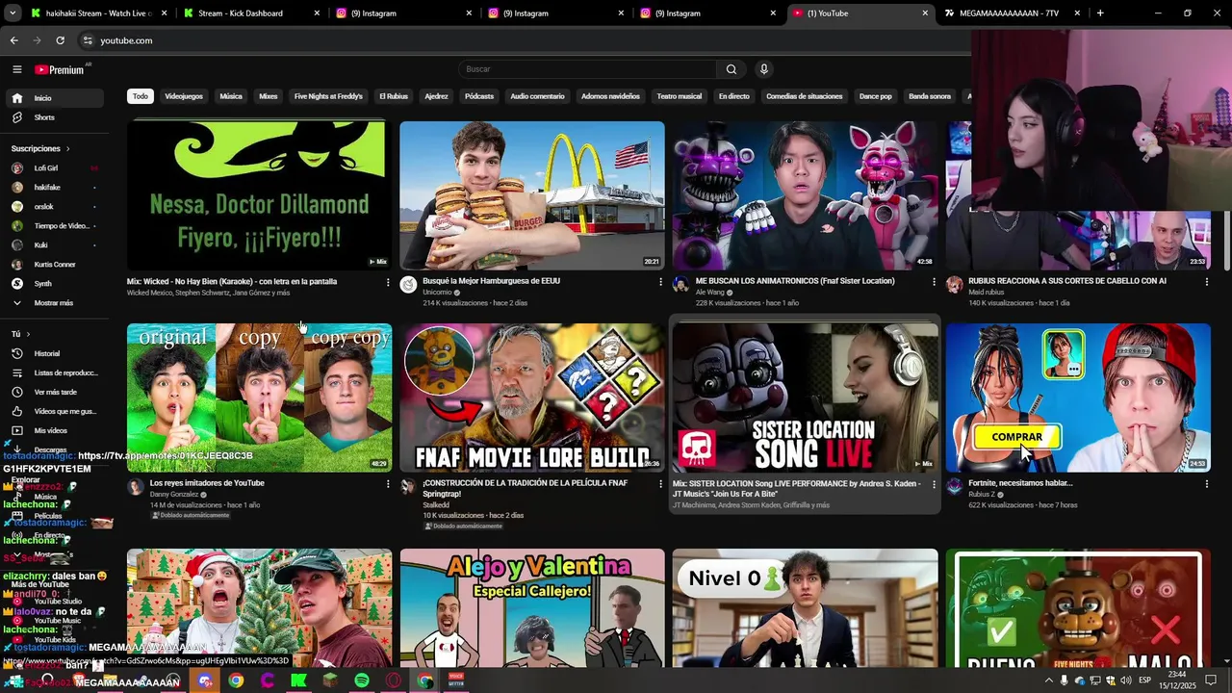This screenshot has width=1232, height=693.
Task: Click the YouTube Premium logo
Action: click(61, 69)
